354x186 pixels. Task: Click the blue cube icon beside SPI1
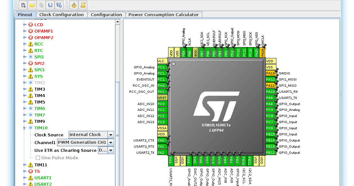click(31, 57)
